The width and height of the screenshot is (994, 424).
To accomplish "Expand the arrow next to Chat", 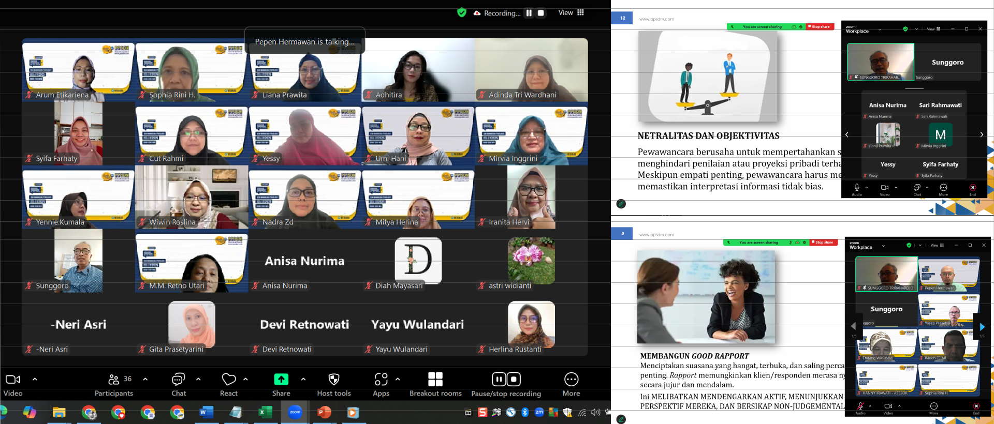I will point(198,379).
